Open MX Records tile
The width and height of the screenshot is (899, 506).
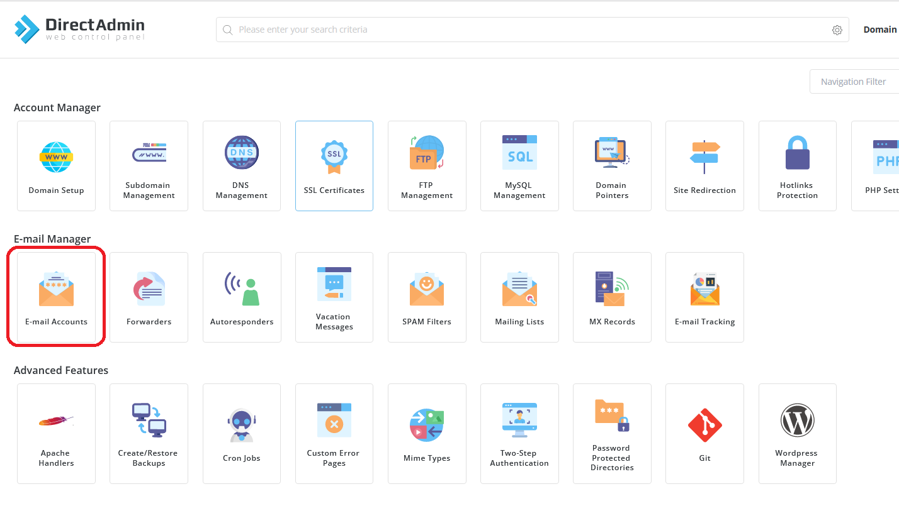pos(612,297)
